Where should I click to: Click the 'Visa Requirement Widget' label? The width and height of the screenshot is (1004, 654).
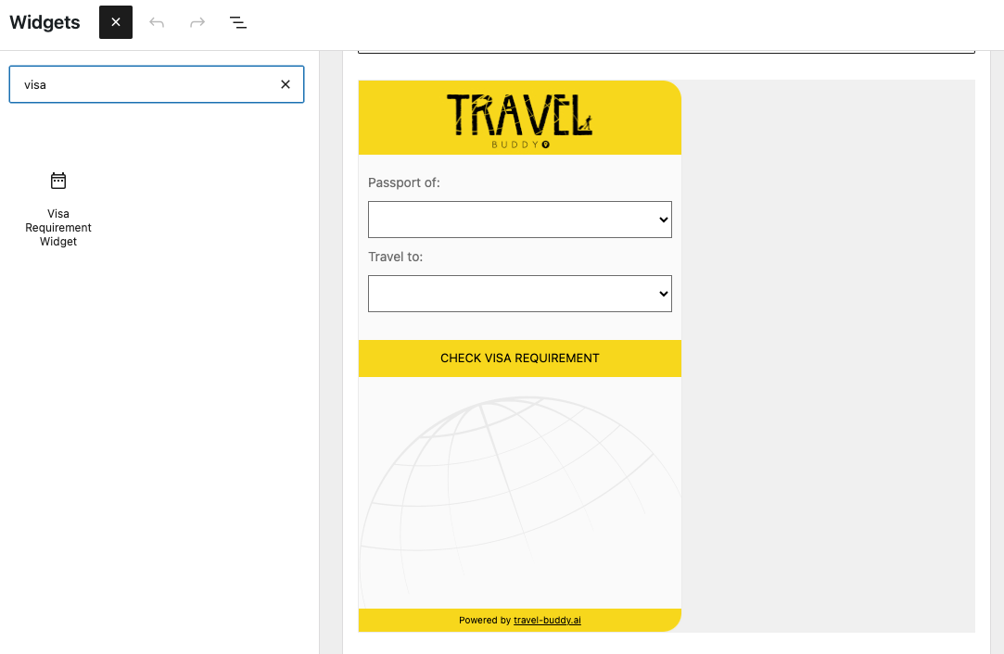pos(58,228)
